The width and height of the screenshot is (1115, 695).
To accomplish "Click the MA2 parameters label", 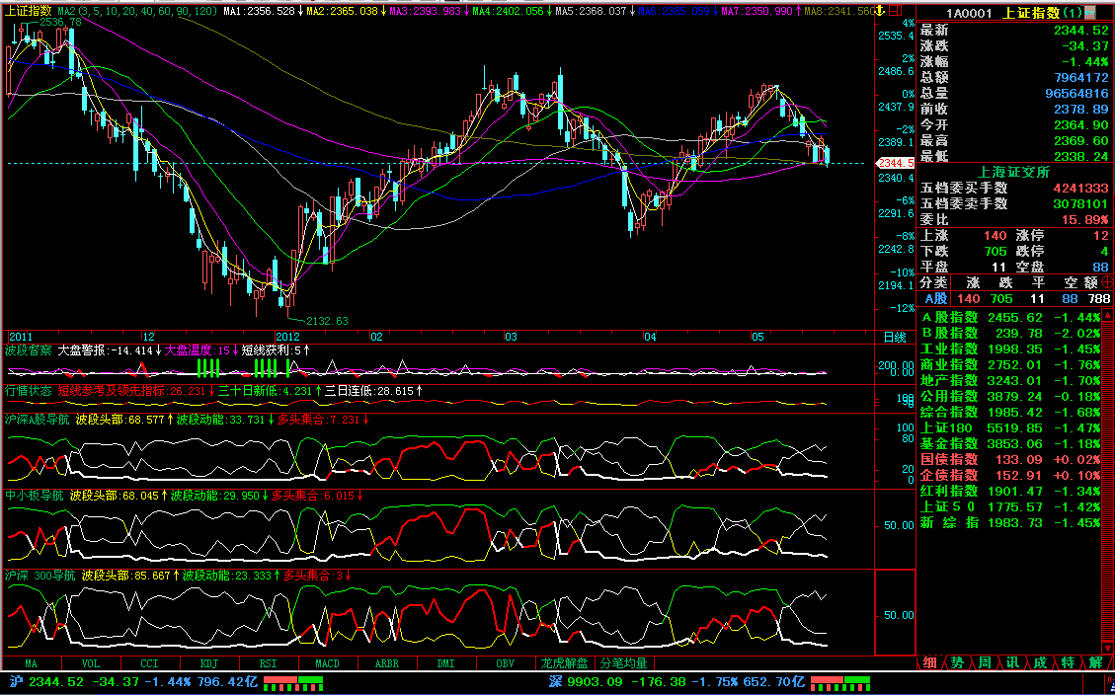I will 137,12.
